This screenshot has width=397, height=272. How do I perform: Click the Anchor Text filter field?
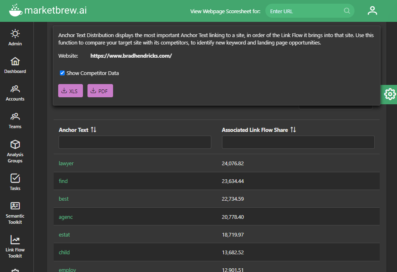pyautogui.click(x=135, y=142)
